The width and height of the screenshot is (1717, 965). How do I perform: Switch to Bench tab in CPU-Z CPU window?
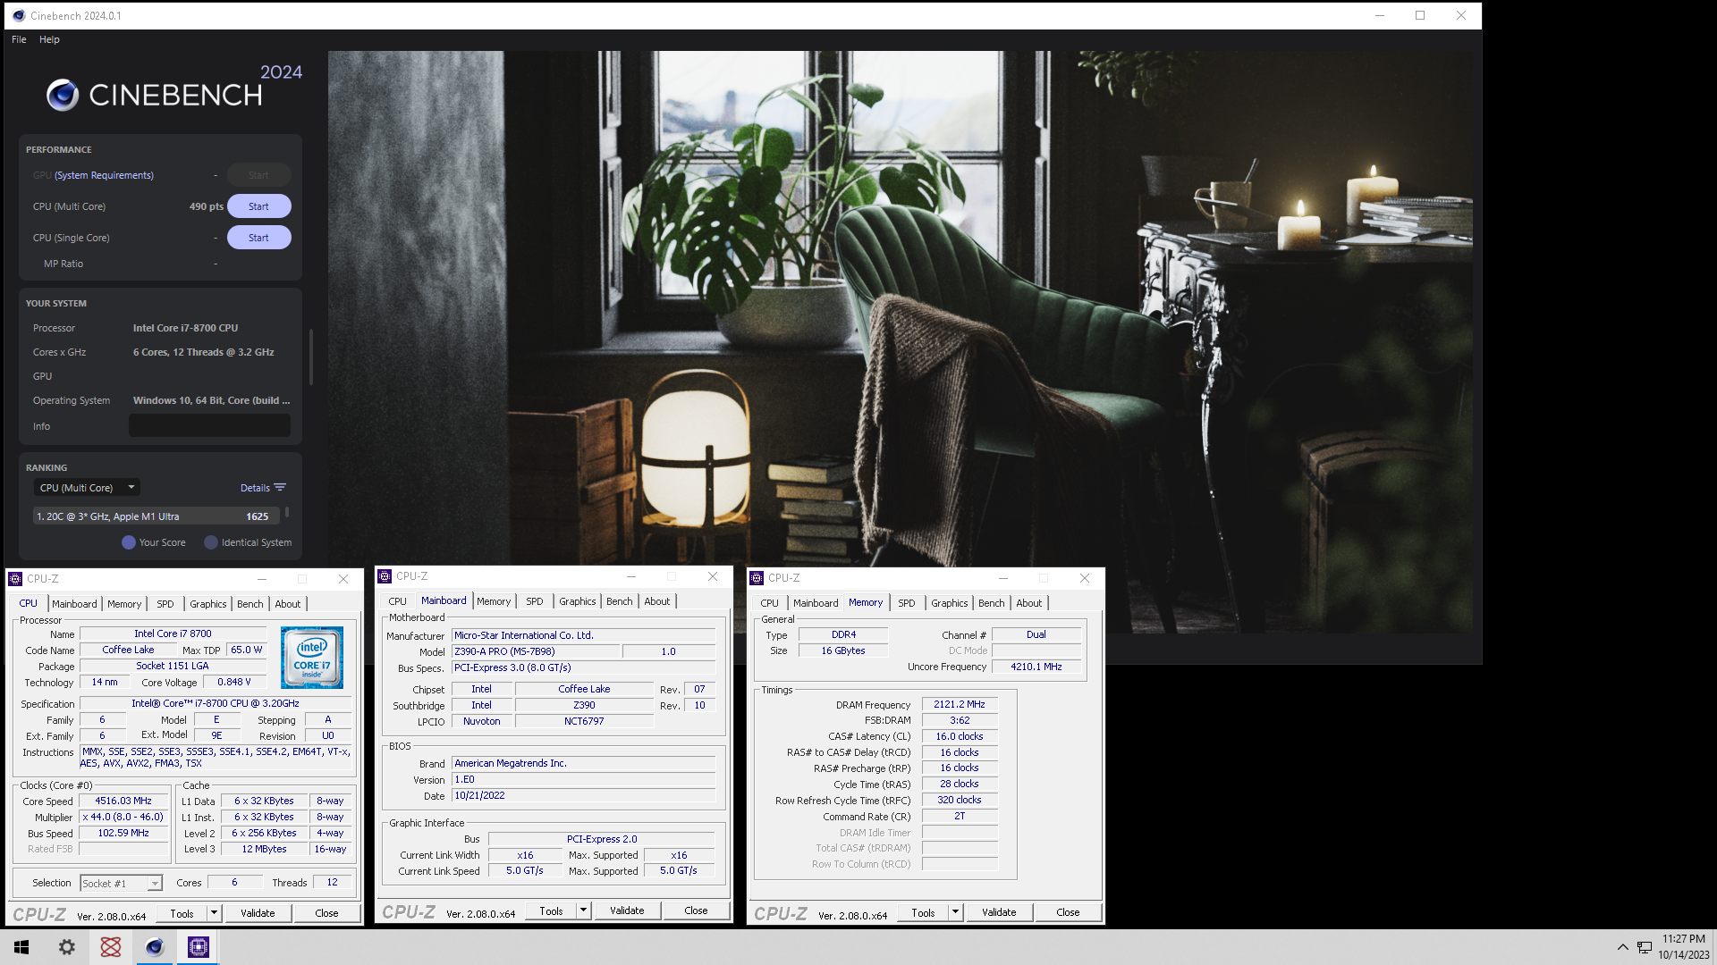[250, 604]
